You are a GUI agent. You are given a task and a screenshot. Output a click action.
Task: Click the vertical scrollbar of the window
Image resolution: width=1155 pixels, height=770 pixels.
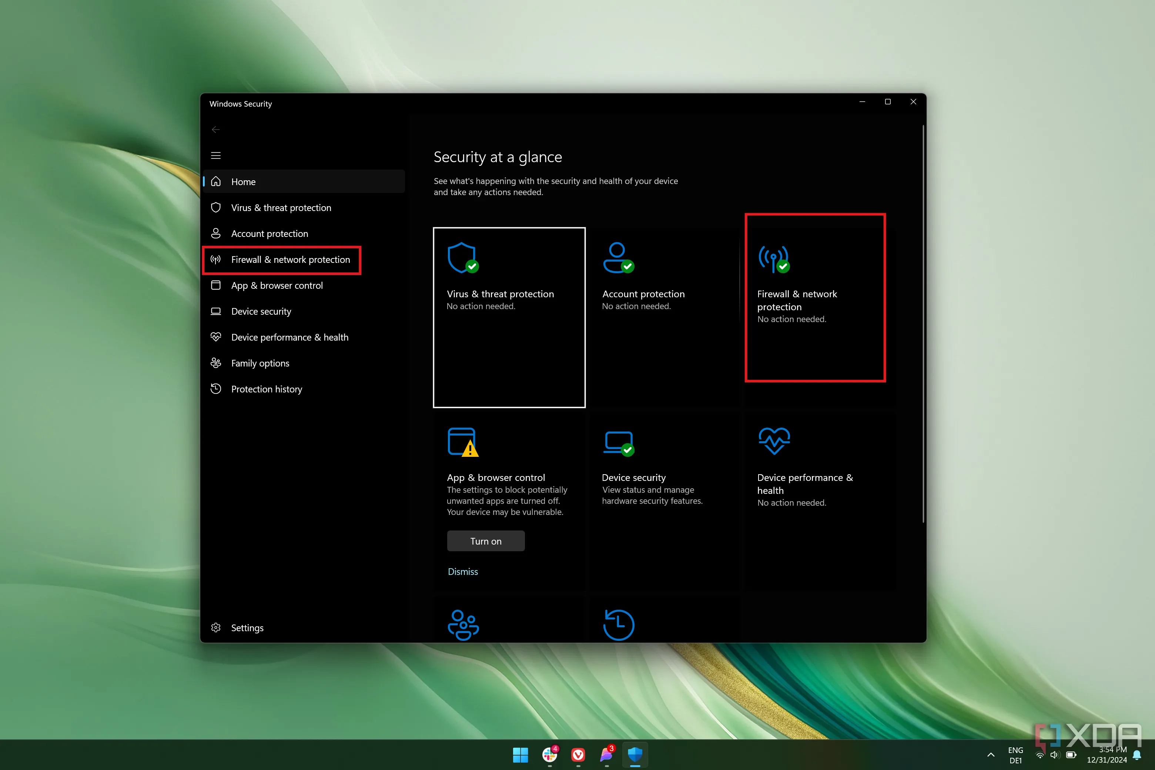click(923, 324)
